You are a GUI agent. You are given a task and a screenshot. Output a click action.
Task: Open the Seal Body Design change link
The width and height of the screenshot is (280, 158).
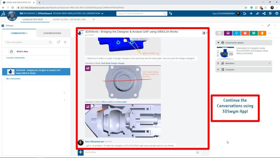tap(113, 63)
